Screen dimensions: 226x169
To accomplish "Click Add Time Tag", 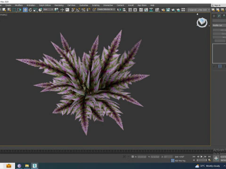I will [x=180, y=161].
